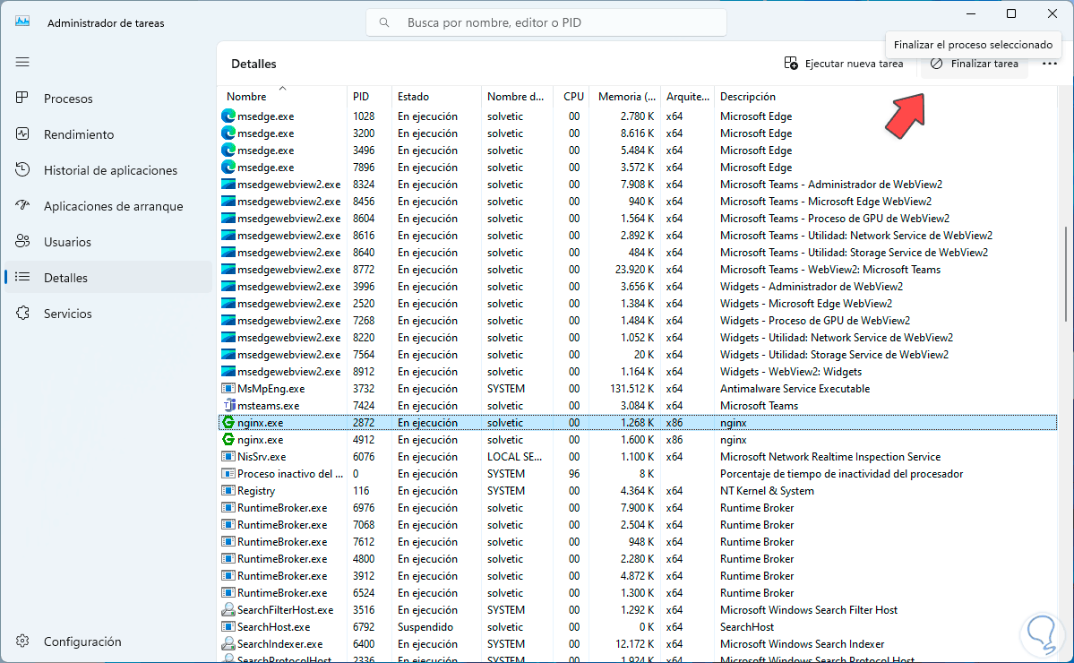Click the Procesos sidebar icon
The height and width of the screenshot is (663, 1074).
click(x=22, y=98)
